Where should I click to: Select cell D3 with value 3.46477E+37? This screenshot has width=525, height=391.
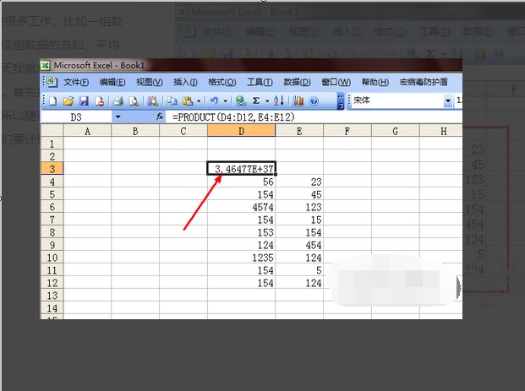tap(241, 169)
